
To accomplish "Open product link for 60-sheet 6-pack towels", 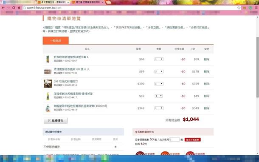I will (x=71, y=69).
